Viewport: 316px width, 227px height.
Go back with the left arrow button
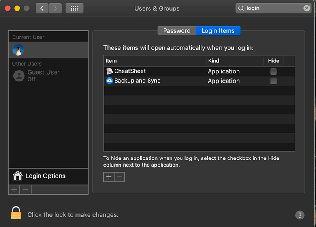(42, 8)
